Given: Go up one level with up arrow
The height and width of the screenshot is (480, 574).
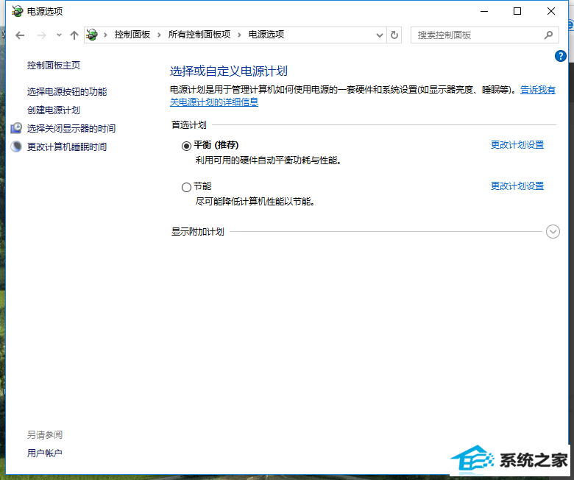Looking at the screenshot, I should pyautogui.click(x=74, y=35).
